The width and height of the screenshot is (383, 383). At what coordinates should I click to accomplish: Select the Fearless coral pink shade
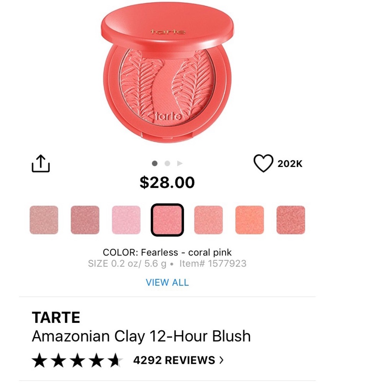pos(168,219)
